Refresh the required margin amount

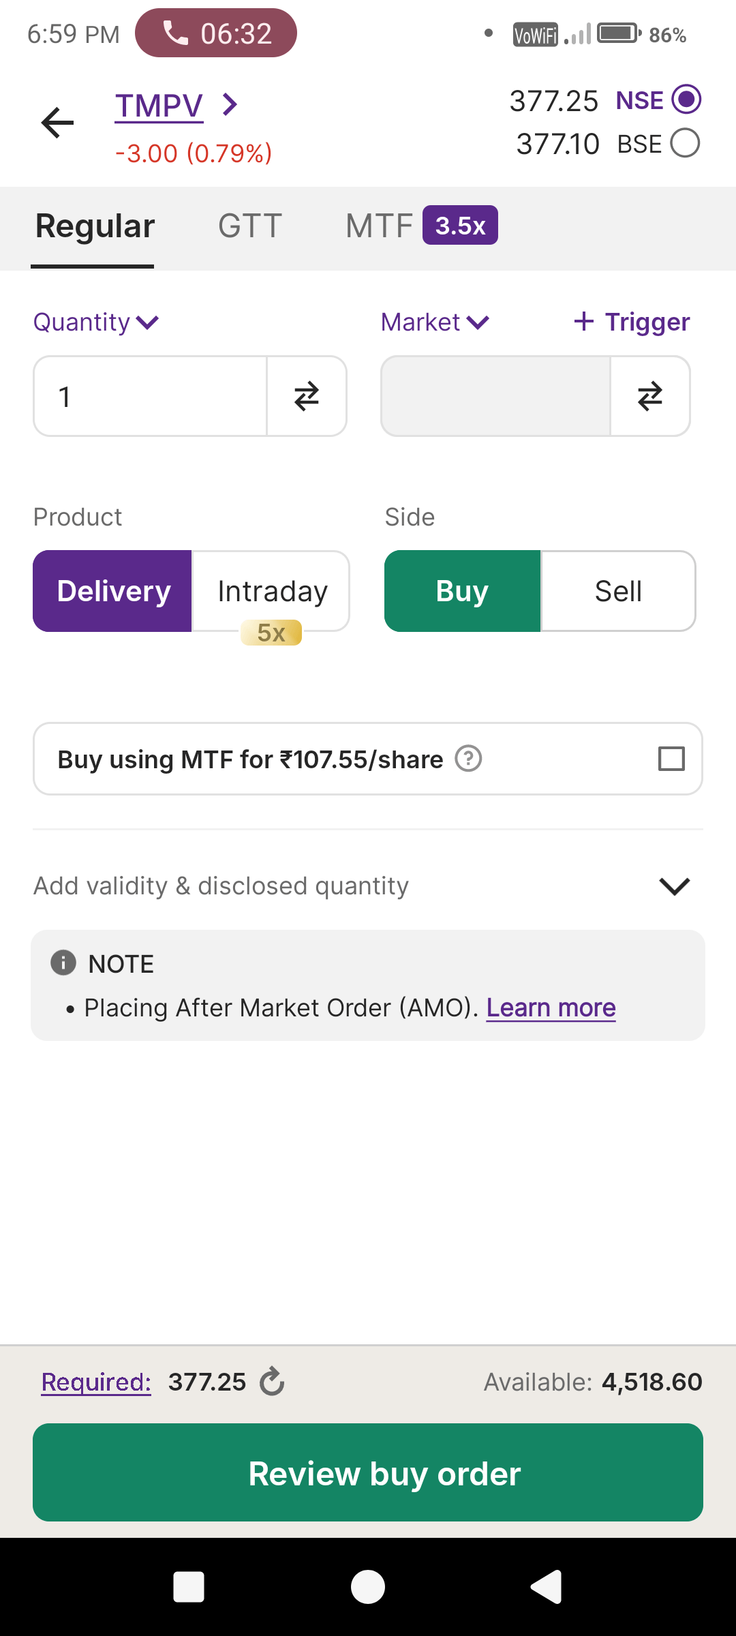click(272, 1382)
